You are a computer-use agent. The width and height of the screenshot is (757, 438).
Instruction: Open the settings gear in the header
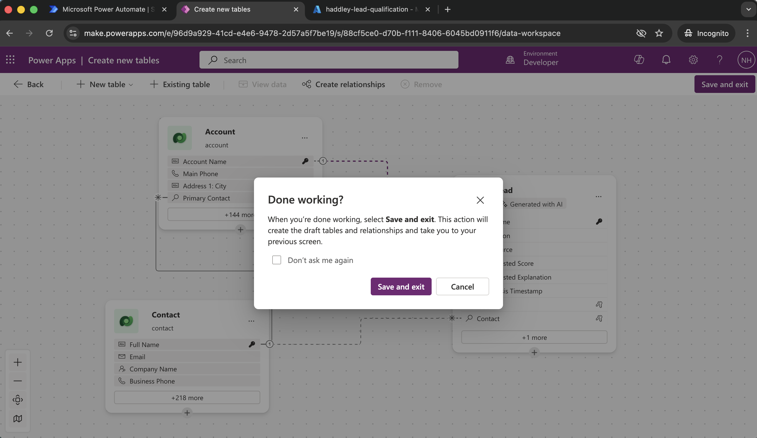pos(693,60)
